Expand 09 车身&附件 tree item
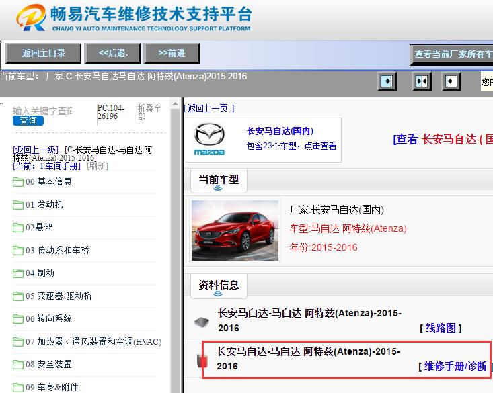The width and height of the screenshot is (493, 393). (52, 388)
